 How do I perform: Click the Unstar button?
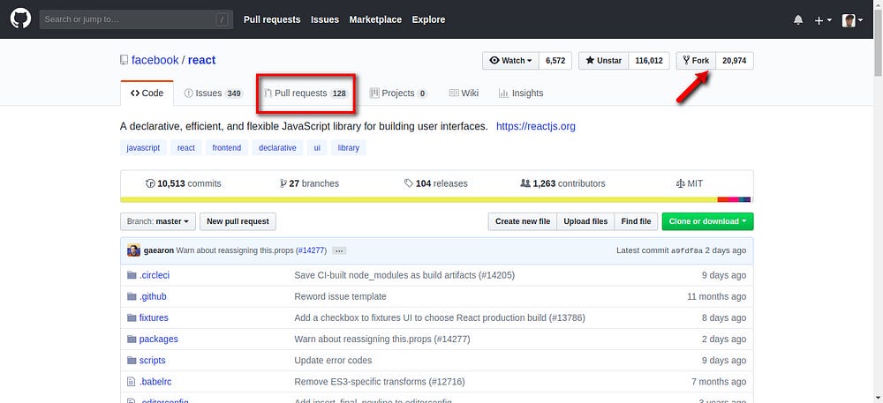pyautogui.click(x=604, y=61)
